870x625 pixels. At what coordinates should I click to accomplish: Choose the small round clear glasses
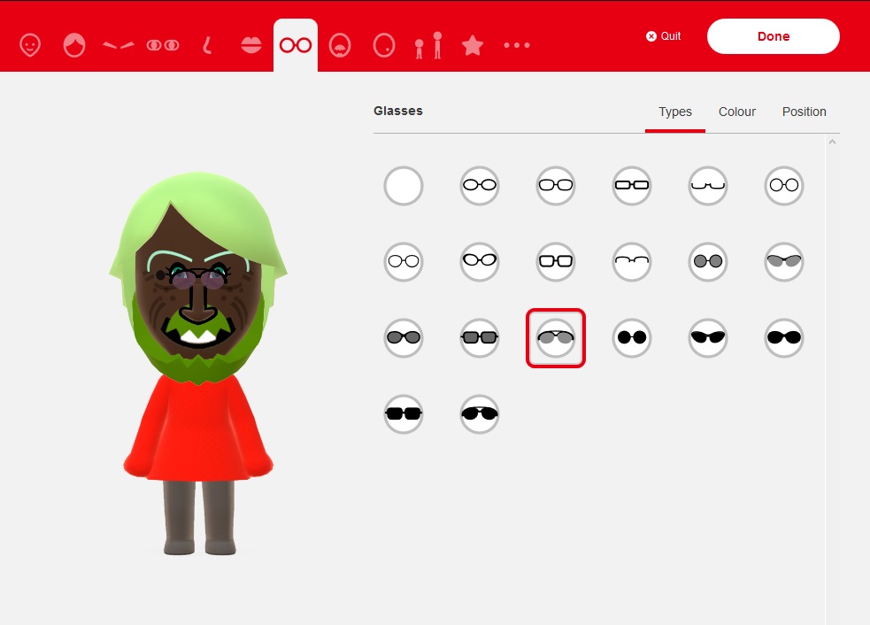pyautogui.click(x=783, y=185)
